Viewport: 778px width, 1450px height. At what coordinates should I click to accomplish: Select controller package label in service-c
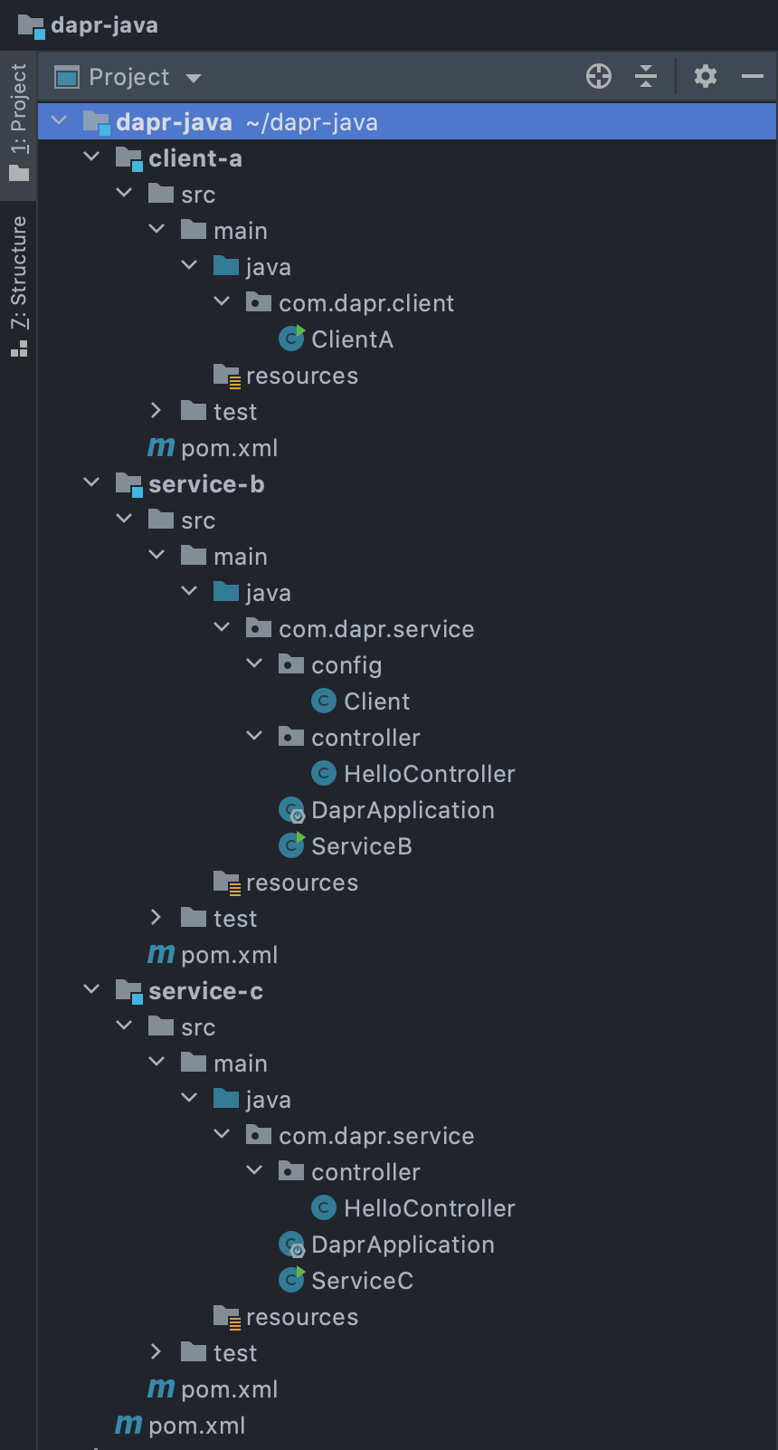coord(365,1172)
